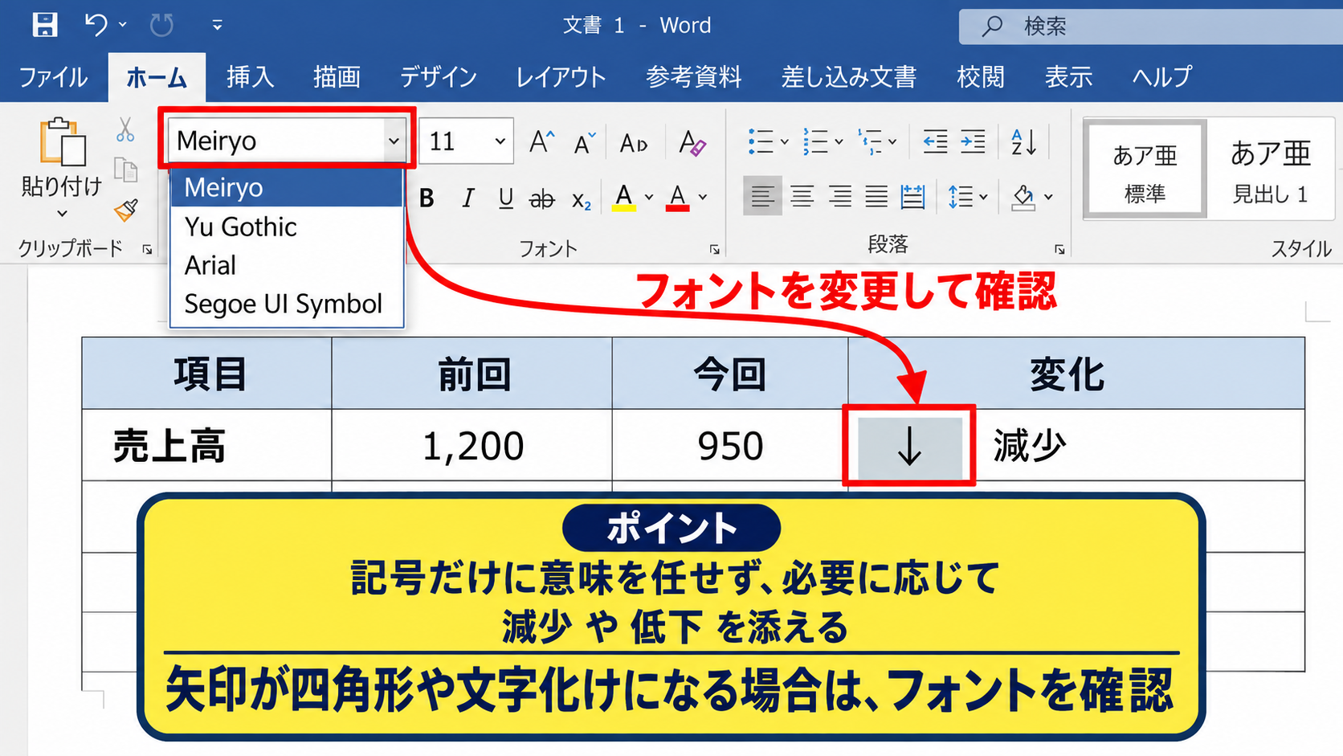The image size is (1343, 756).
Task: Justify the paragraph text
Action: 876,196
